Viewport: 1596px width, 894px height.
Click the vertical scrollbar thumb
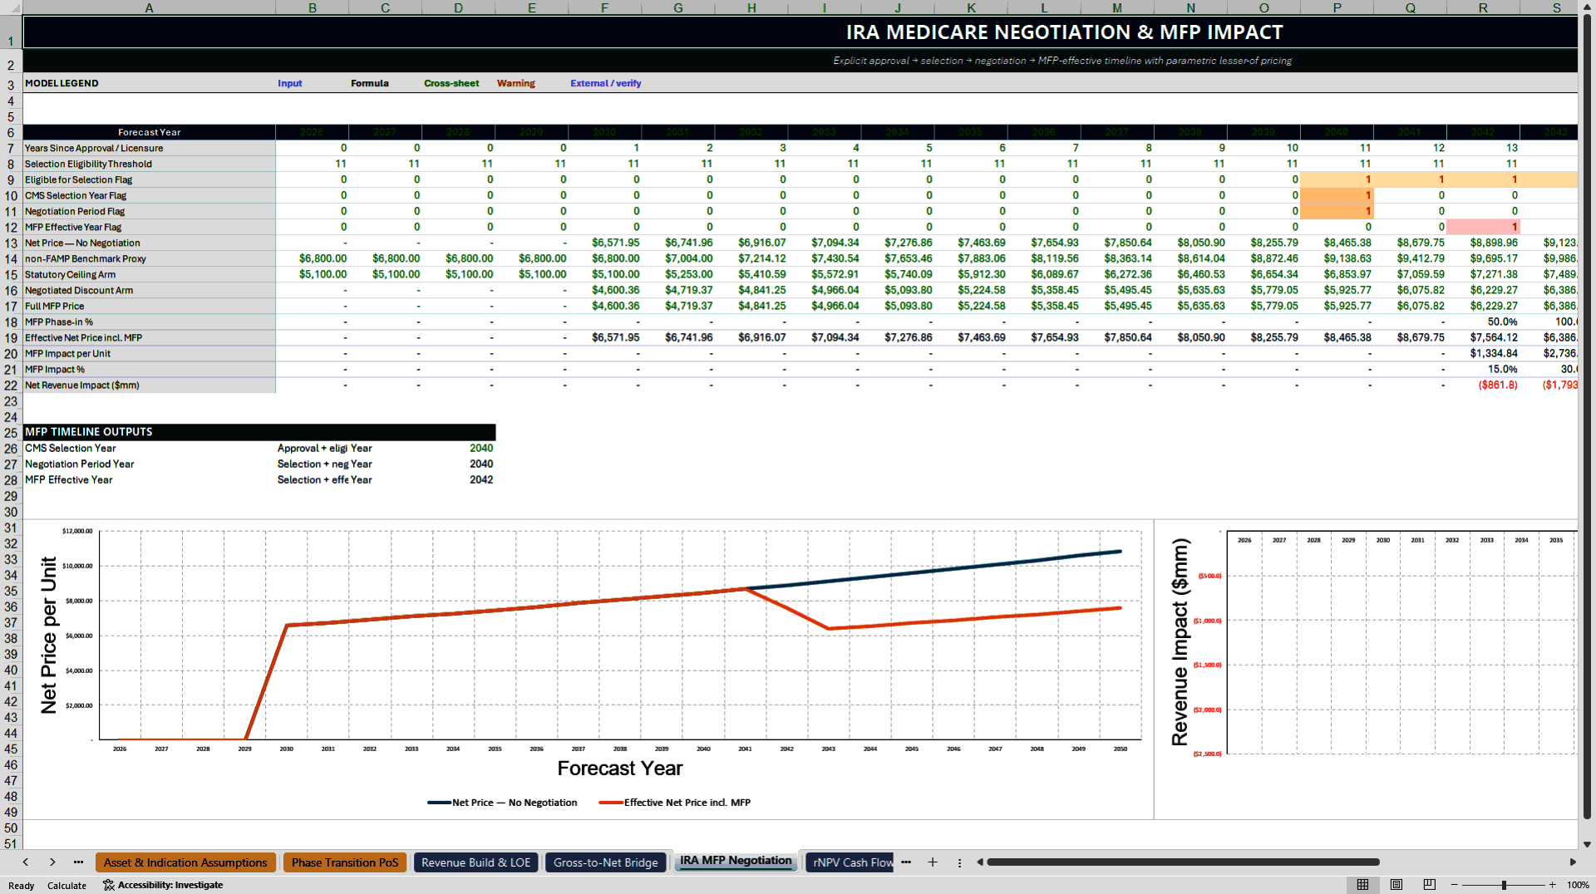pyautogui.click(x=1587, y=415)
